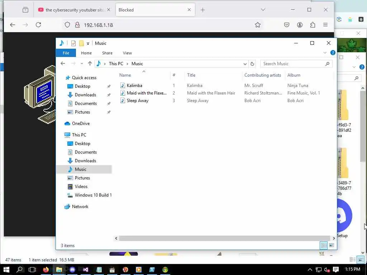Click New folder quick access toolbar icon
Screen dimensions: 367x275
[81, 43]
